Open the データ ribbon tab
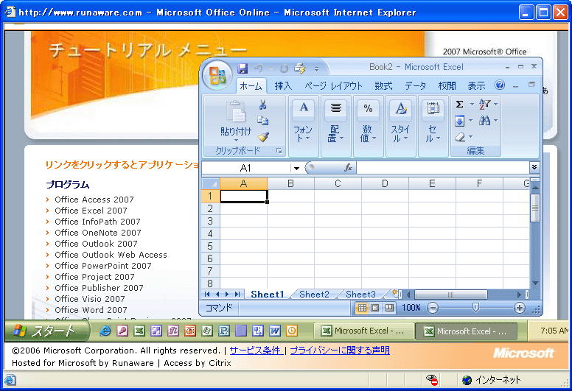Viewport: 572px width, 391px height. pyautogui.click(x=415, y=86)
